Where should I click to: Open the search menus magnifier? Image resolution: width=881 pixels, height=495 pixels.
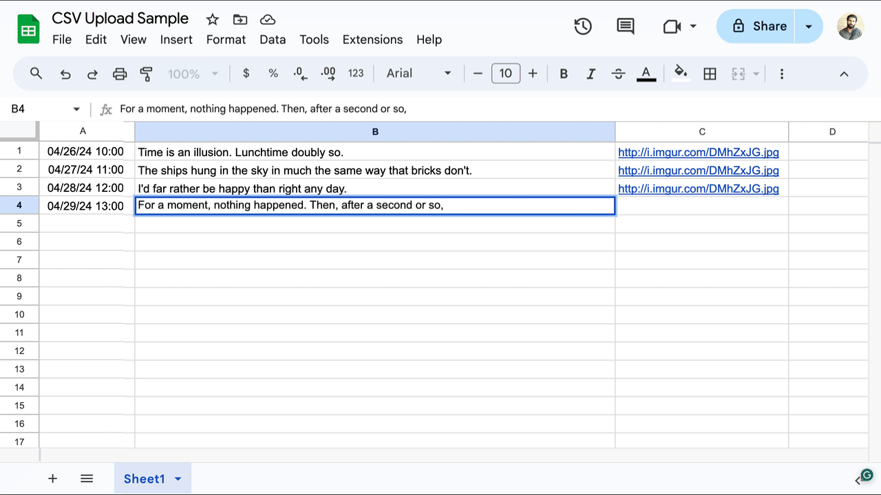pos(36,74)
